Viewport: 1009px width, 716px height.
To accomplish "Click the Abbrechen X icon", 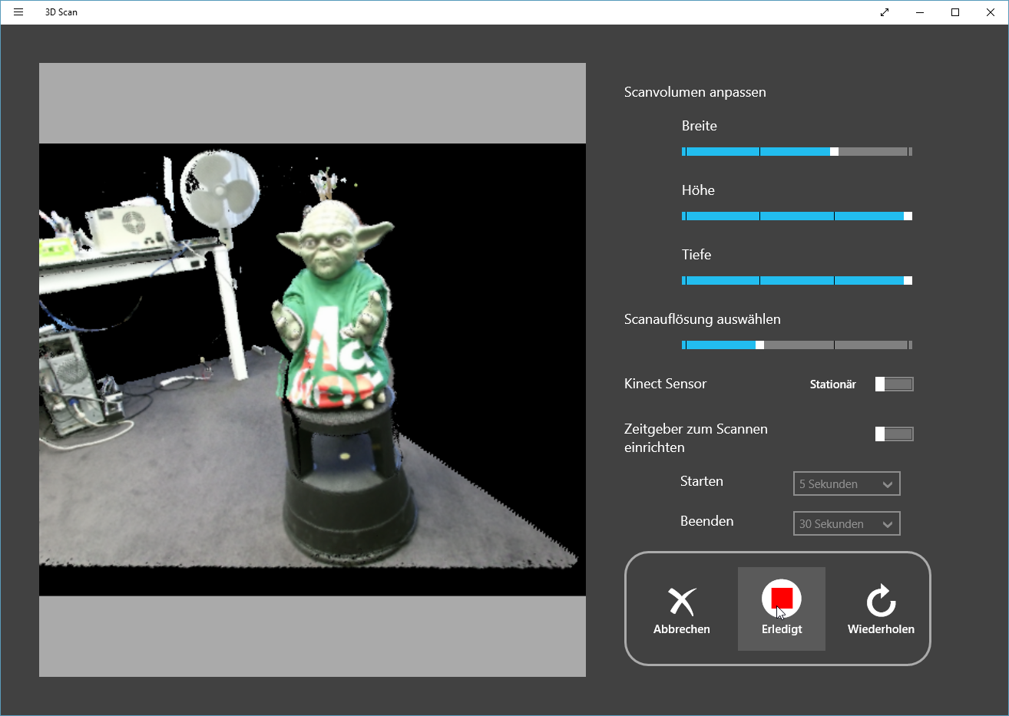I will [x=682, y=601].
